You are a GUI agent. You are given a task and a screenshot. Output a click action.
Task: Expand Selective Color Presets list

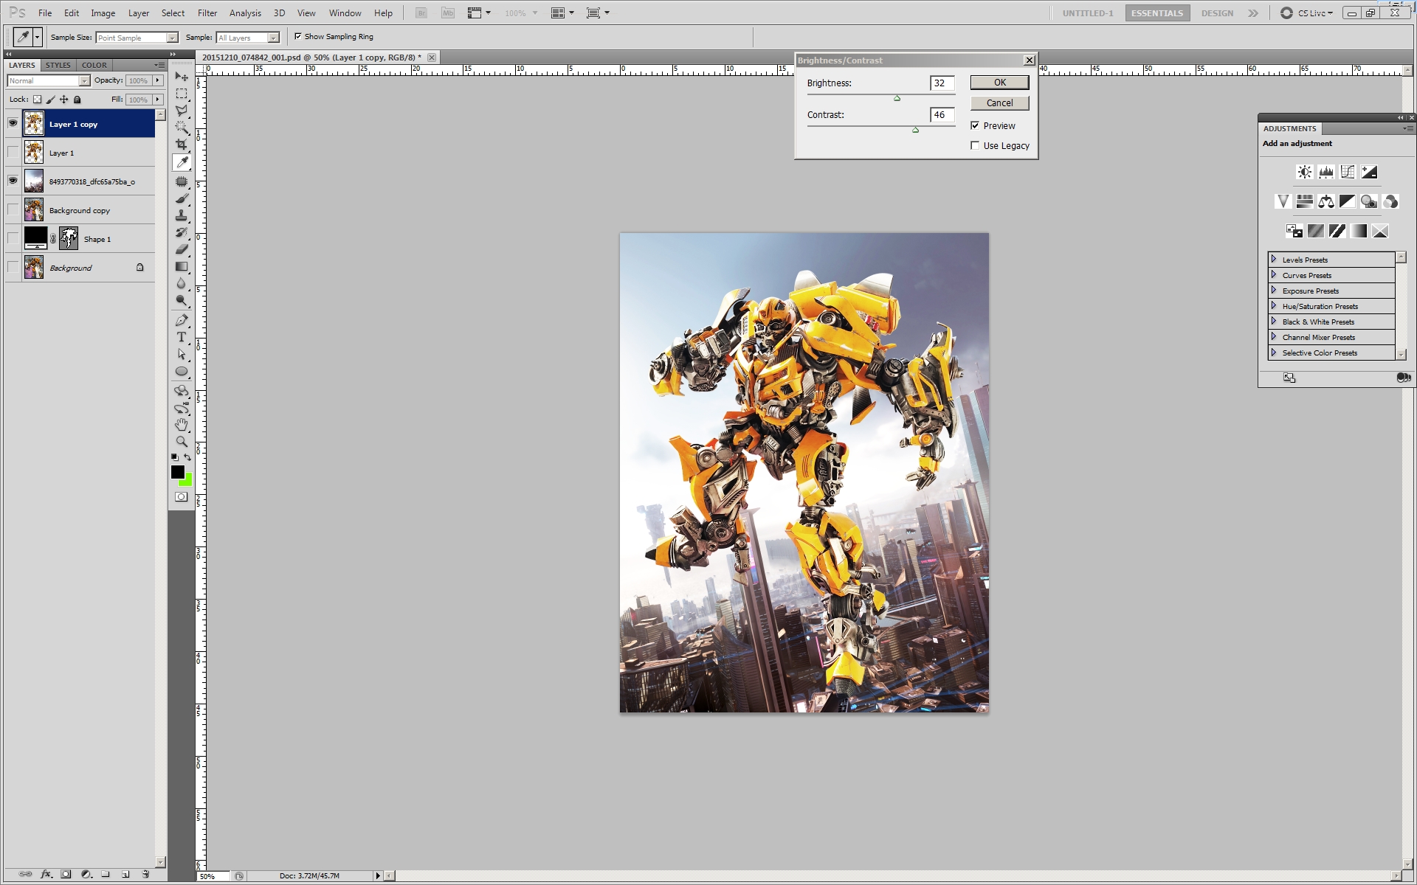1274,353
